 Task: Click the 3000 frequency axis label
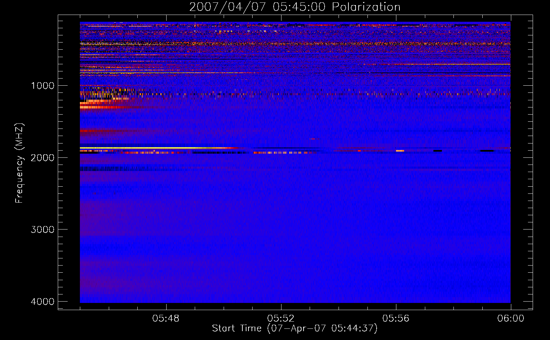(x=42, y=230)
